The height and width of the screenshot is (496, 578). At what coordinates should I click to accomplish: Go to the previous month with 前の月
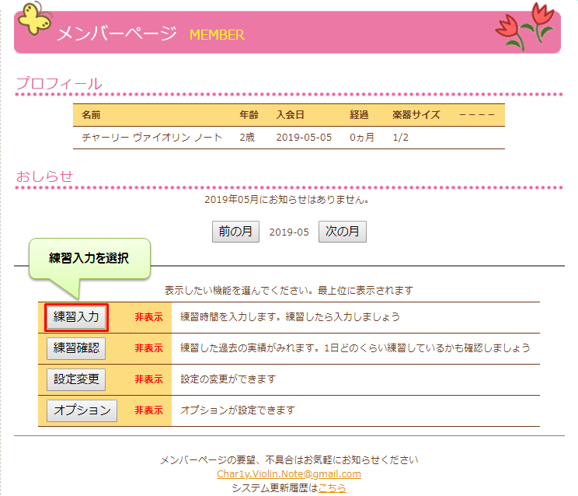[235, 232]
